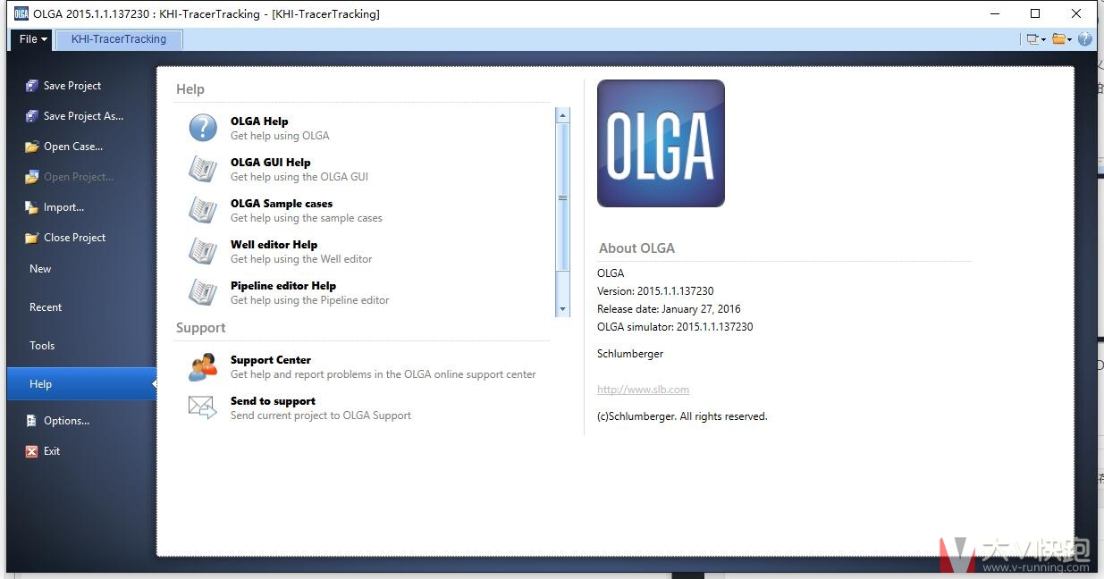Switch to the KHI-TracerTracking tab
Screen dimensions: 1104x579
[119, 39]
